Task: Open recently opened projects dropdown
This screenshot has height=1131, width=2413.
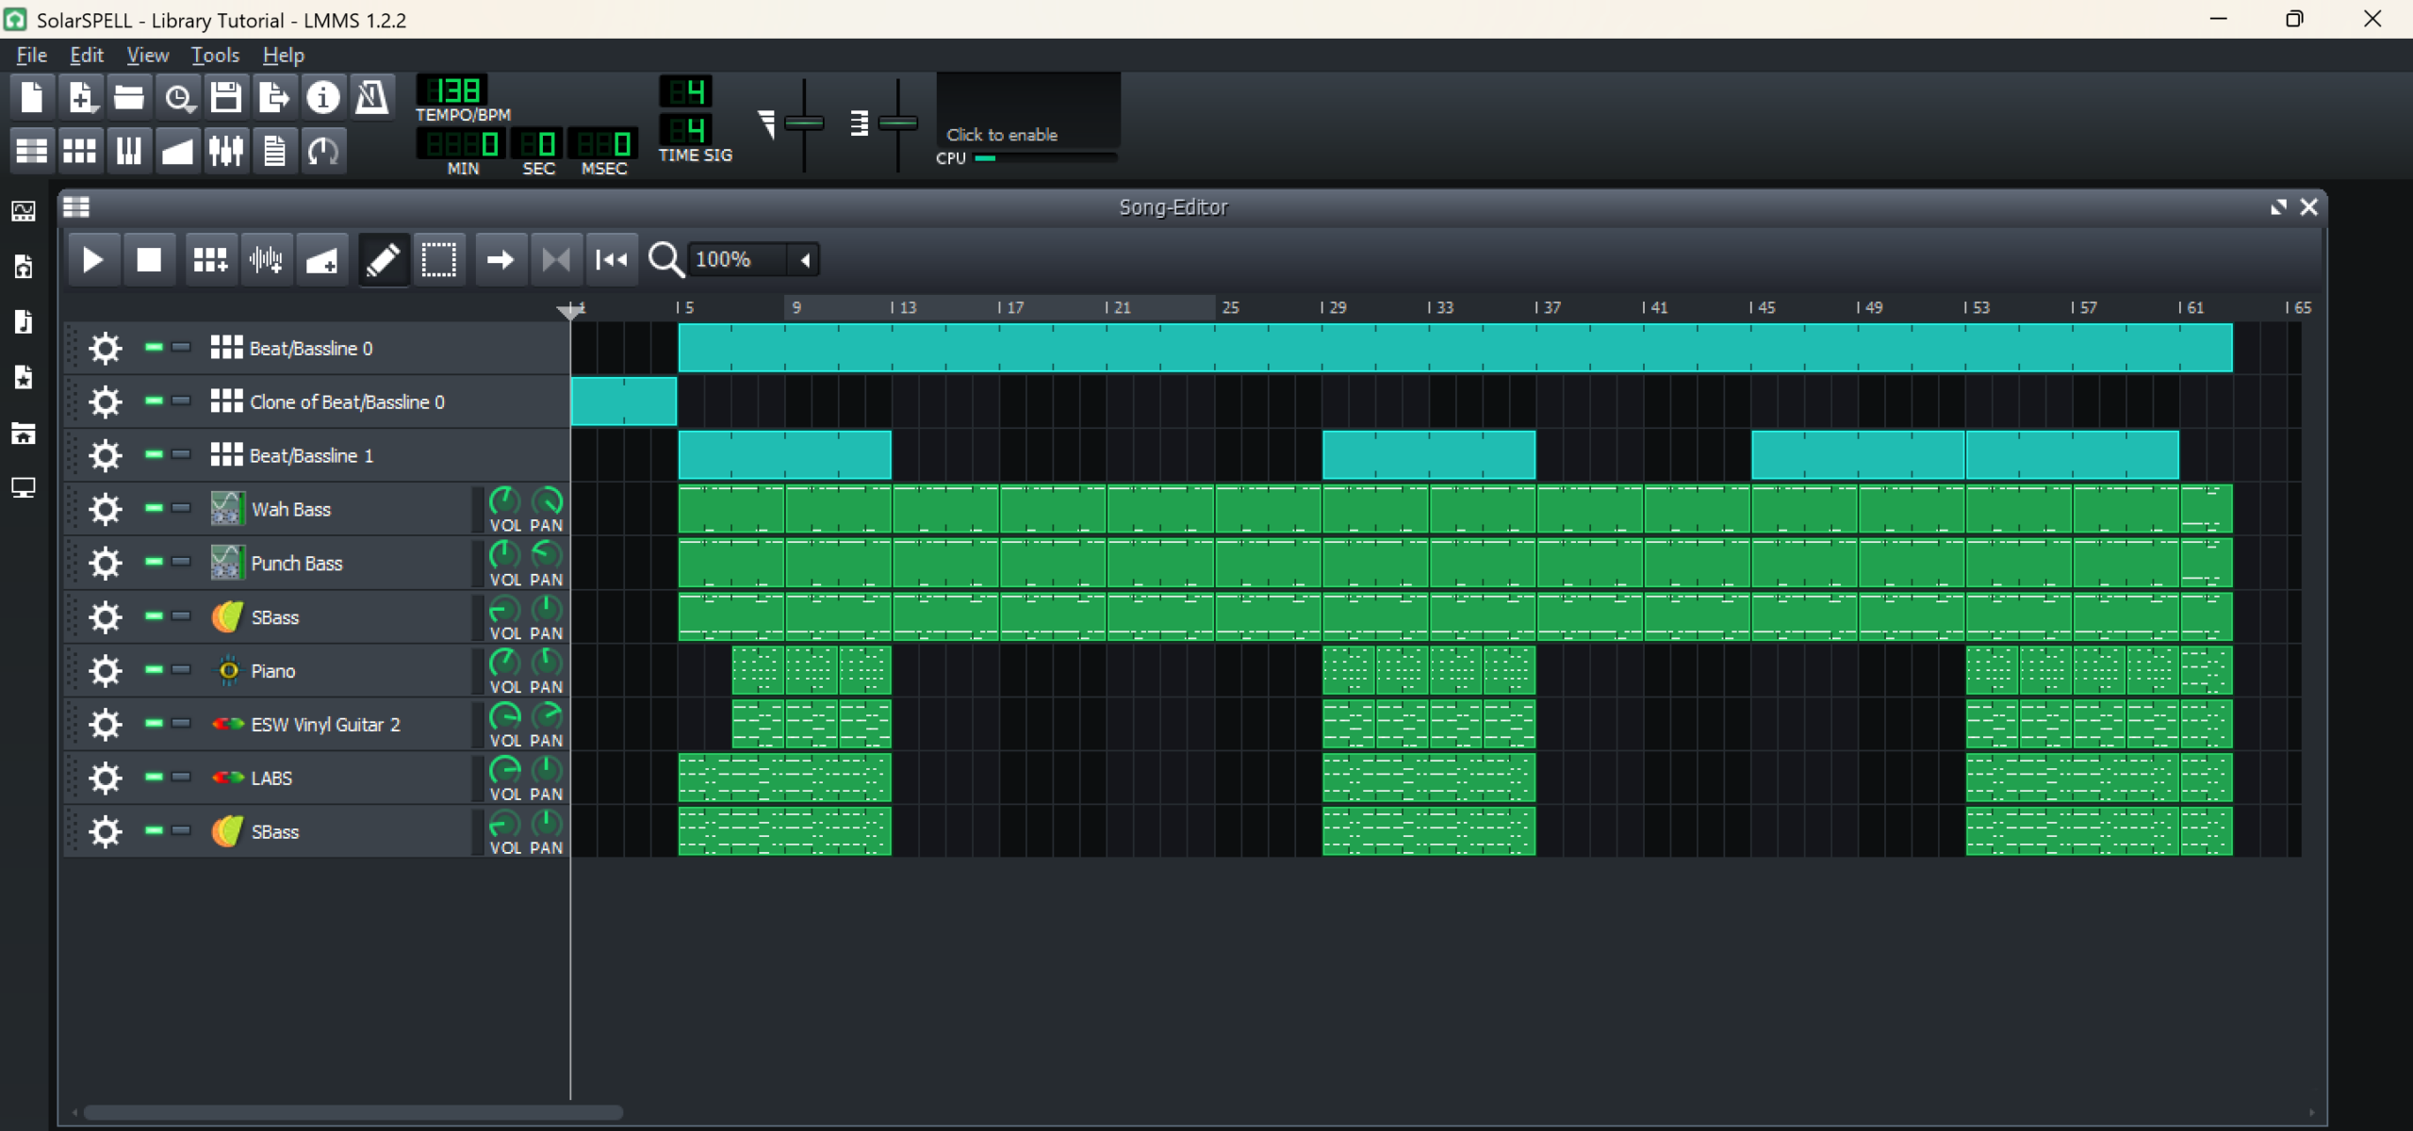Action: coord(177,97)
